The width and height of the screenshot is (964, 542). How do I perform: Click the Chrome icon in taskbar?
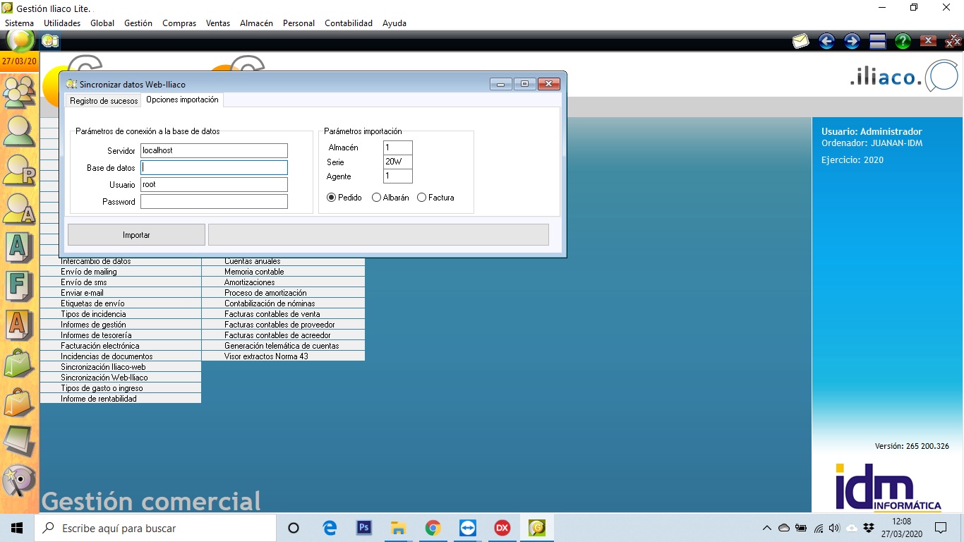[x=433, y=528]
